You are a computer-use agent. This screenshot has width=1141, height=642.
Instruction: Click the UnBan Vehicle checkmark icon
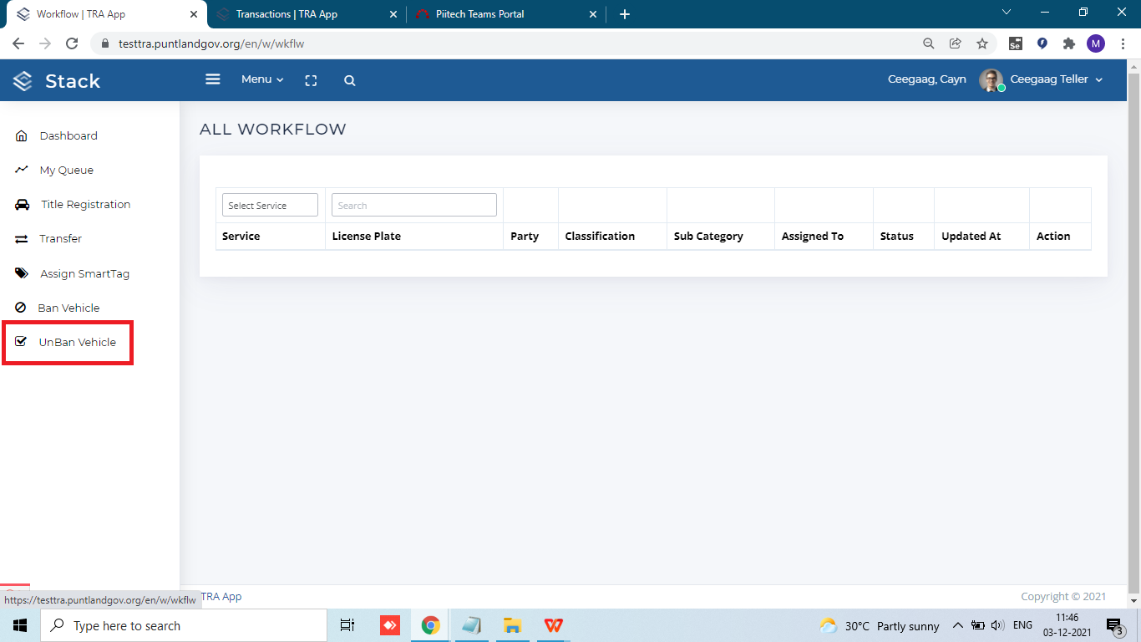click(22, 341)
